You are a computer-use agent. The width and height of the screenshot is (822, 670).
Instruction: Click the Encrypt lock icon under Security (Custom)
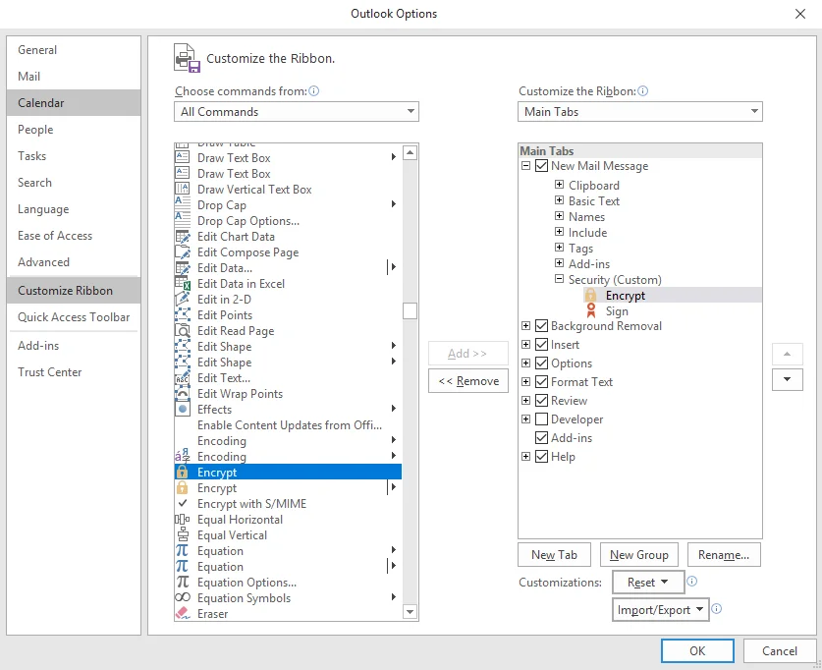coord(591,295)
